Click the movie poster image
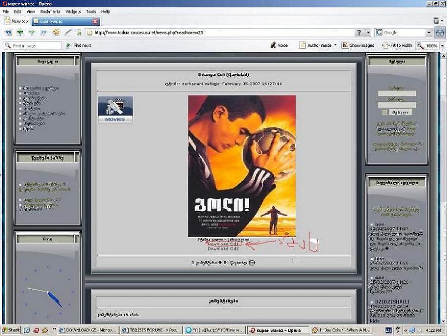This screenshot has width=447, height=336. (x=242, y=166)
